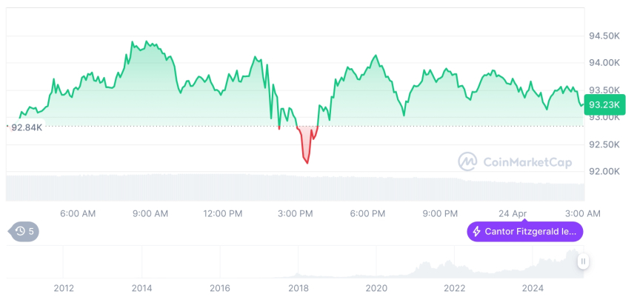Click the CoinMarketCap logo watermark icon
637x297 pixels.
(x=467, y=161)
